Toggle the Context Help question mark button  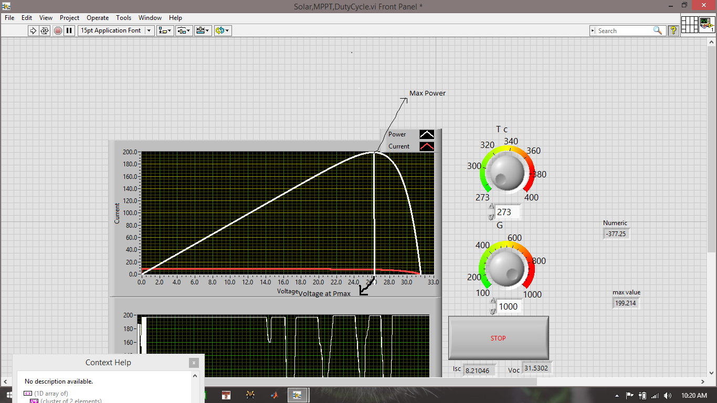[x=673, y=30]
